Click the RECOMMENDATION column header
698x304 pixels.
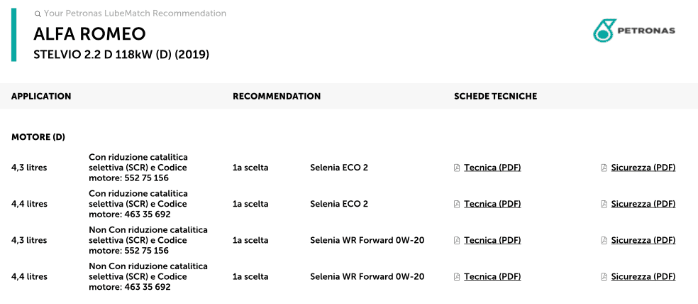click(277, 96)
